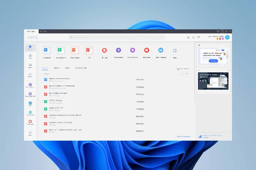
Task: Click More in the top shortcuts row
Action: click(x=175, y=52)
